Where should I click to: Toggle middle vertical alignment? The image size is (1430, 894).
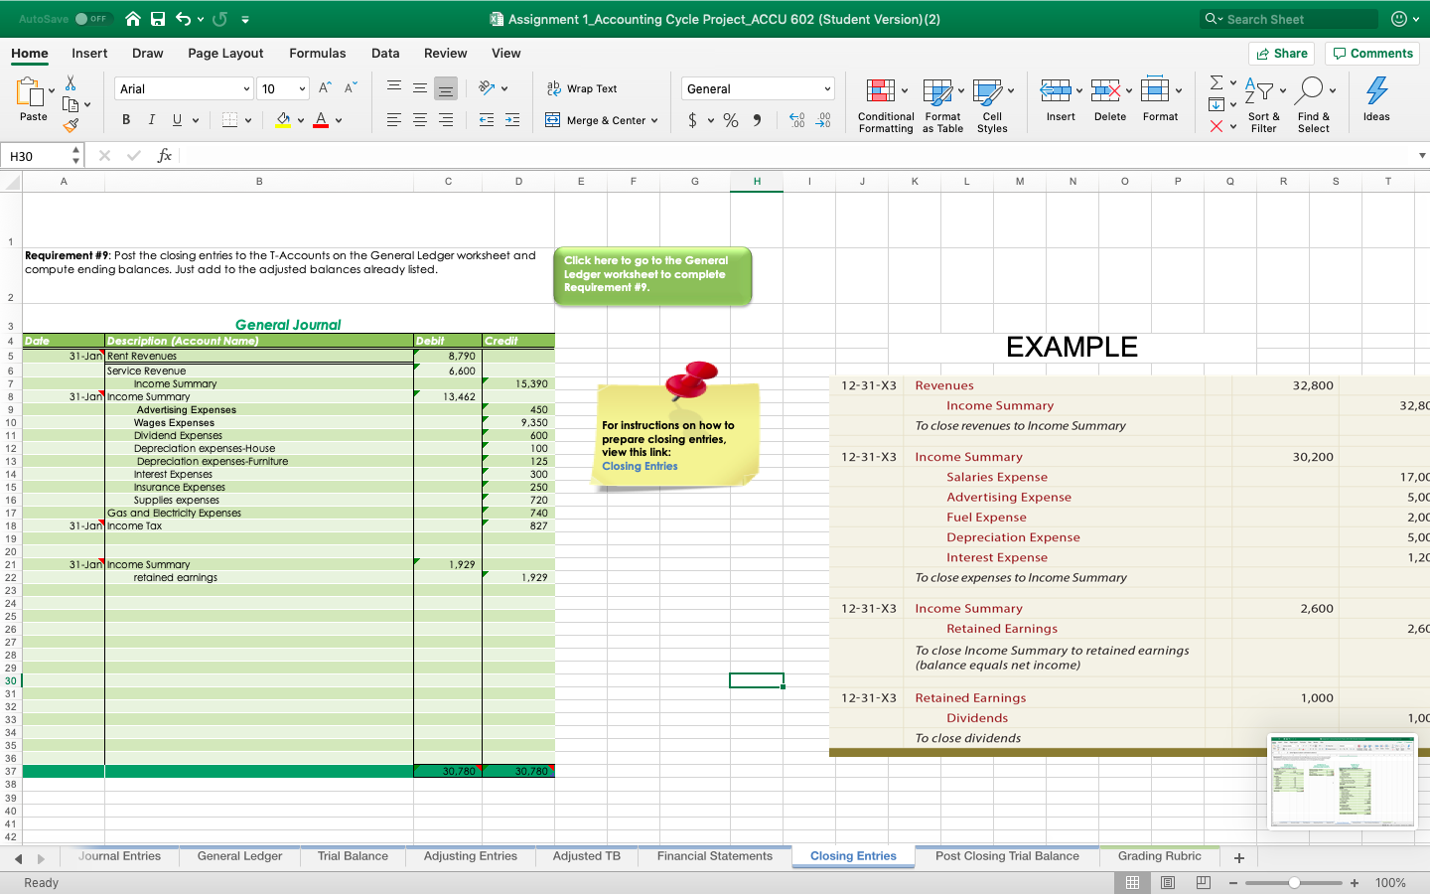420,88
